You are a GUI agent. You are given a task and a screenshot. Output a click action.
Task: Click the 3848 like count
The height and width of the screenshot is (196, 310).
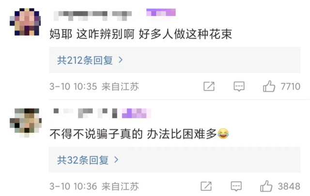coord(289,186)
